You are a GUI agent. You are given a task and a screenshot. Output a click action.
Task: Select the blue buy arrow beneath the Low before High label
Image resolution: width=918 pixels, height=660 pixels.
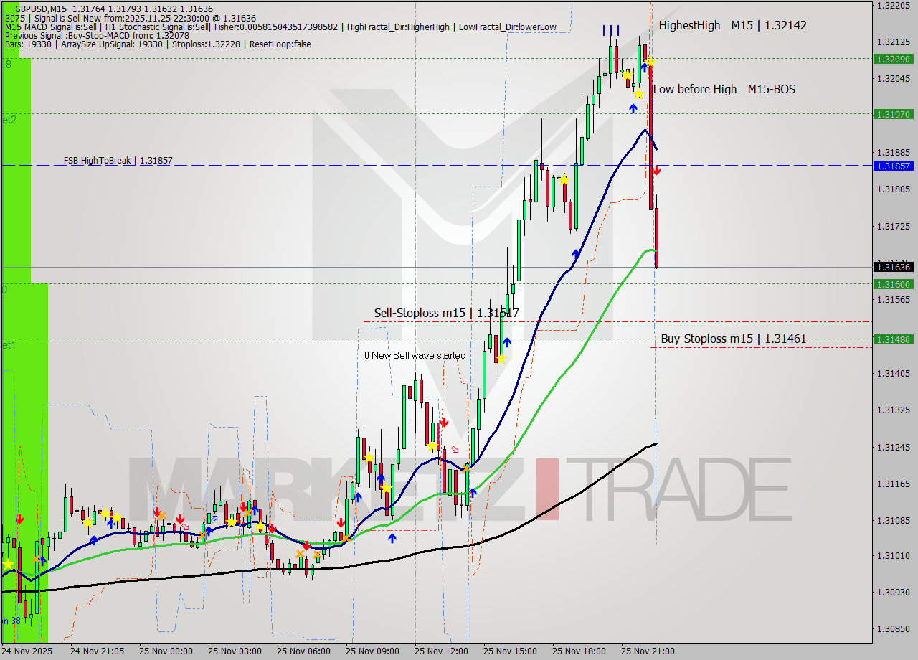(634, 108)
